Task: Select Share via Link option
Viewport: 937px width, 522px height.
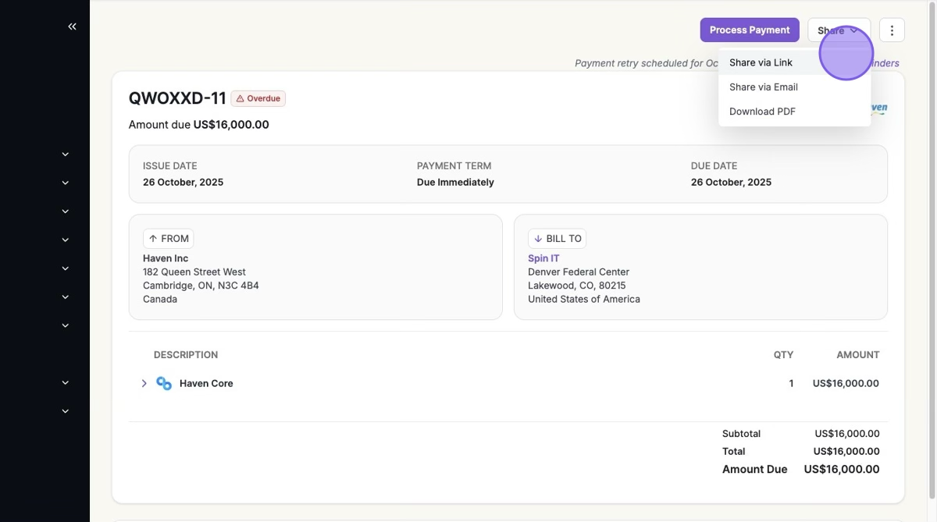Action: click(x=761, y=62)
